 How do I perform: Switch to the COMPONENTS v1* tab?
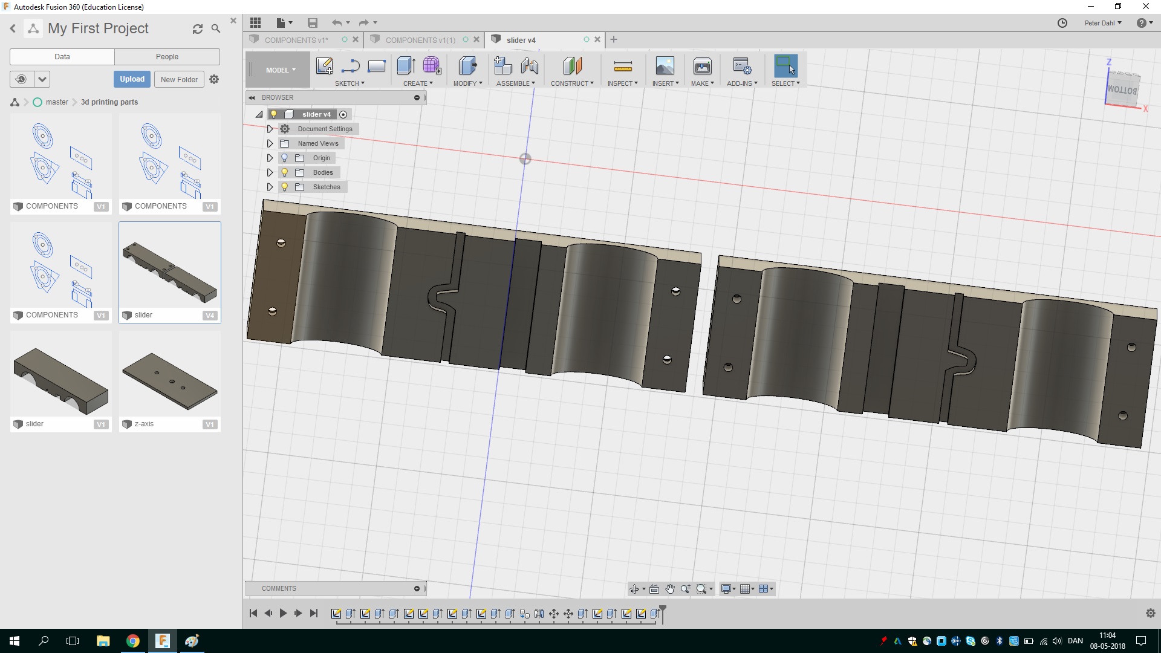[x=296, y=40]
